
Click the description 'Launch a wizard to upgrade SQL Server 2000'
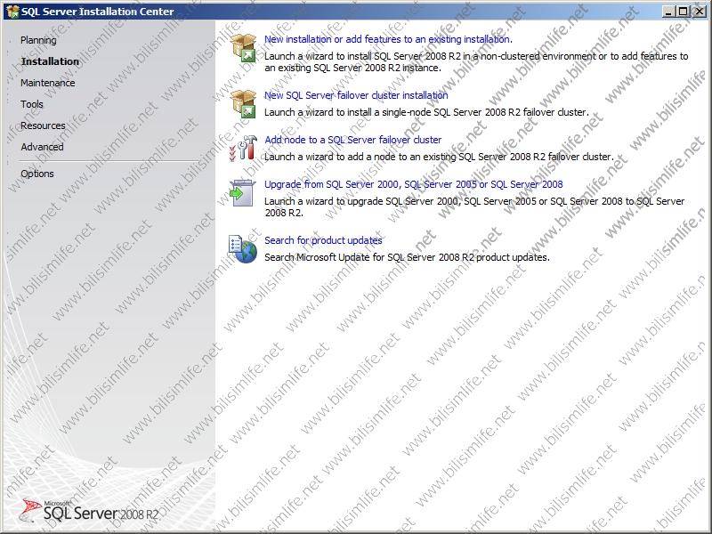pos(474,206)
